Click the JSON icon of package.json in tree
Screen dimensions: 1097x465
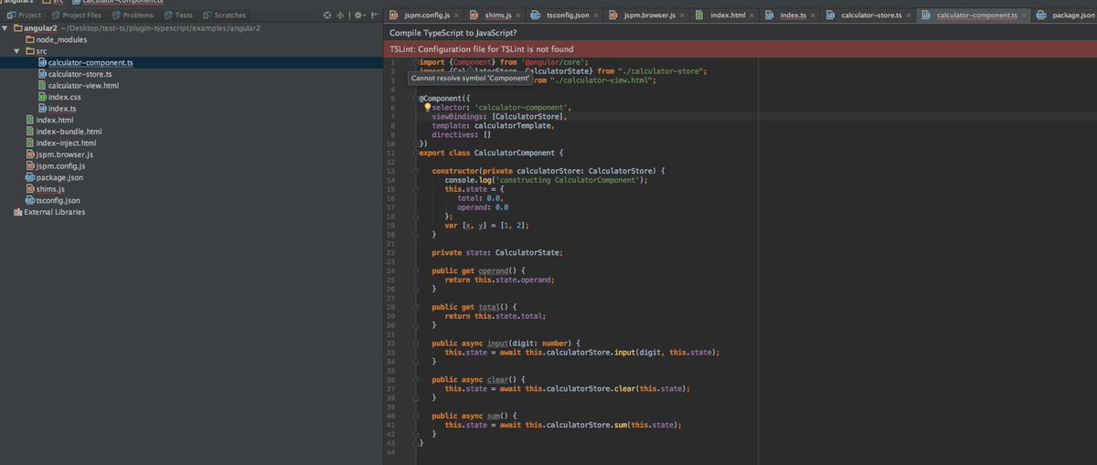click(x=30, y=177)
